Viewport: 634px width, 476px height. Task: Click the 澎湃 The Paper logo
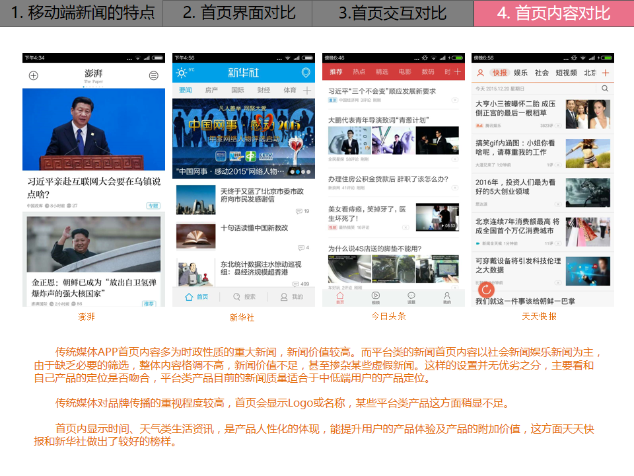(93, 75)
